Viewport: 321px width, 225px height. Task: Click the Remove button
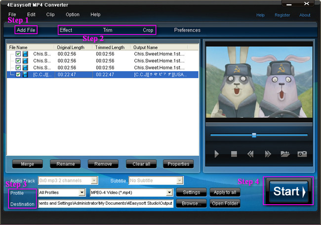103,164
